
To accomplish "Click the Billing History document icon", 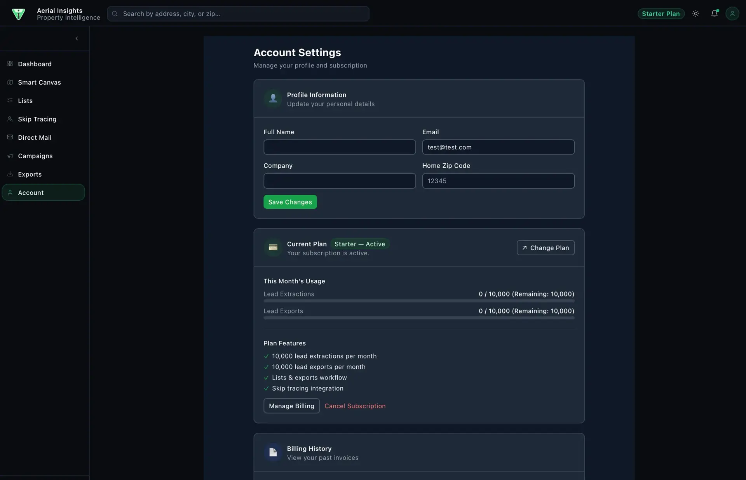I will (273, 452).
